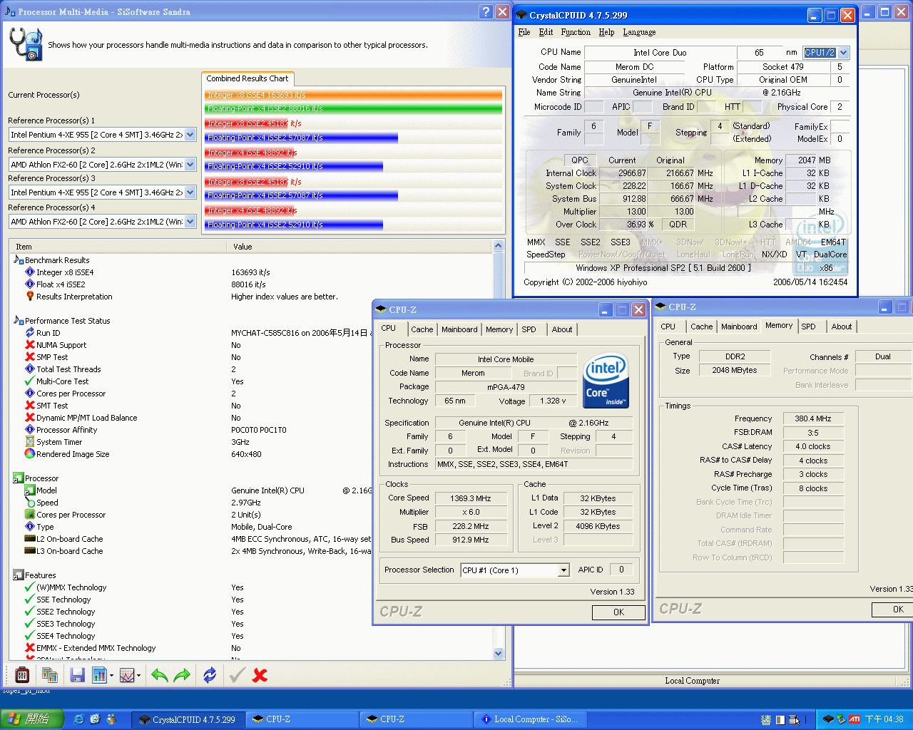The width and height of the screenshot is (913, 730).
Task: Open the line graph dropdown arrow
Action: point(139,675)
